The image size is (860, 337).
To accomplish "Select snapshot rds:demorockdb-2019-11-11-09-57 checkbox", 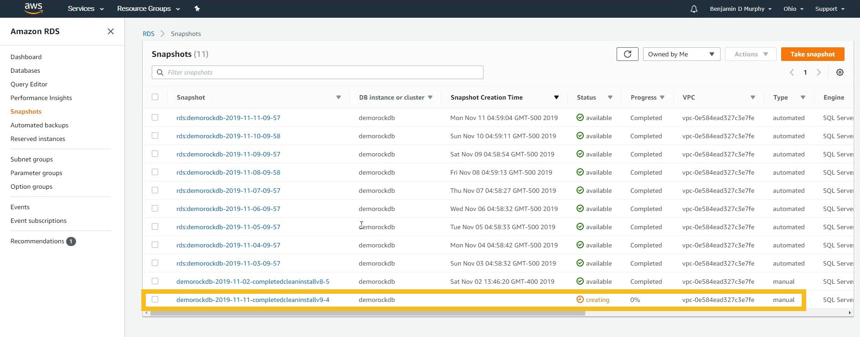I will click(155, 117).
